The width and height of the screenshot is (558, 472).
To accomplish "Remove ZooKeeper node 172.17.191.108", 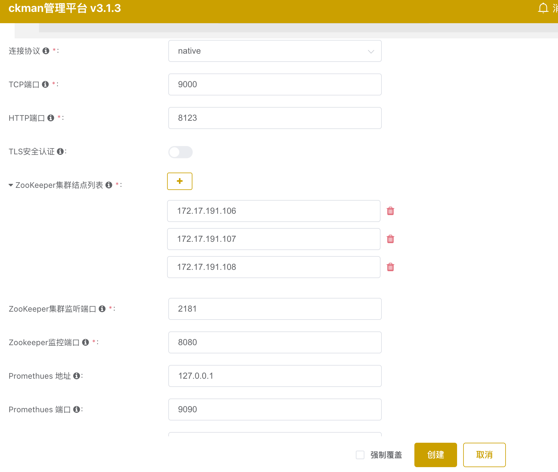I will tap(390, 267).
